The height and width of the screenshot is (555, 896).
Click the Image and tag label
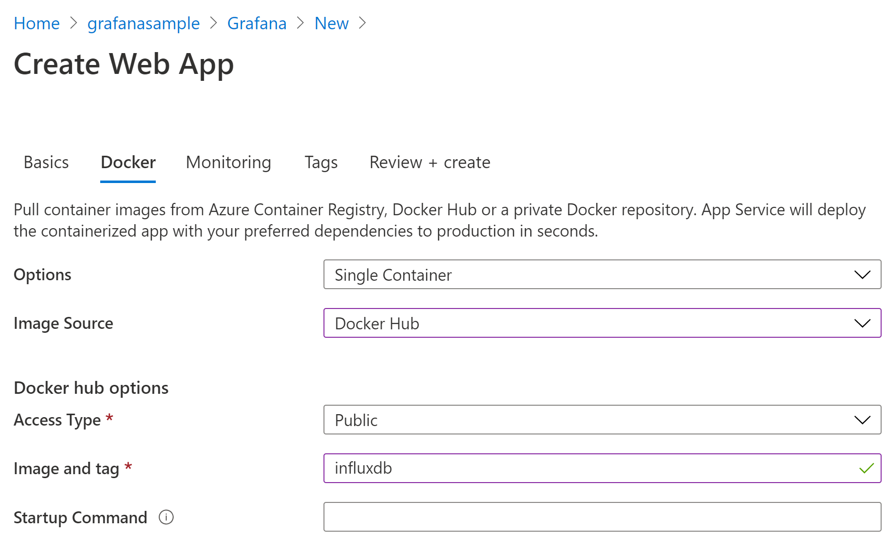tap(66, 469)
